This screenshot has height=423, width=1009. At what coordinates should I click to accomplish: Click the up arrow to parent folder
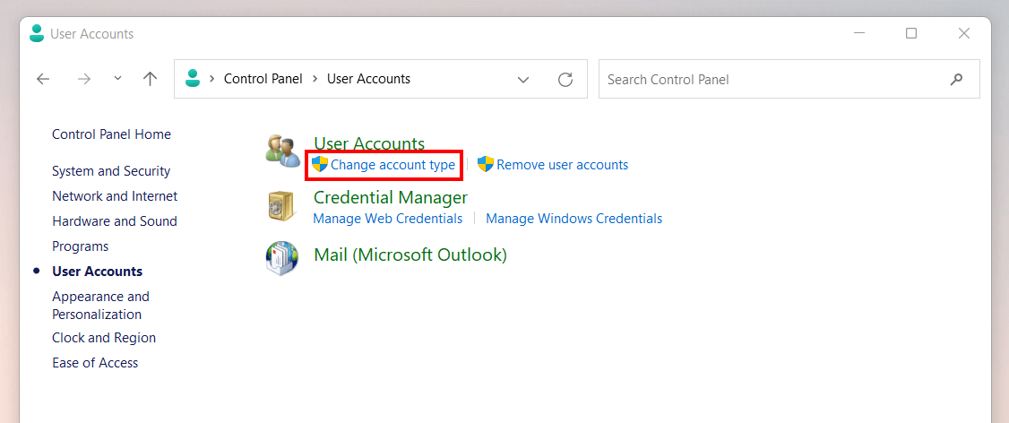coord(150,79)
